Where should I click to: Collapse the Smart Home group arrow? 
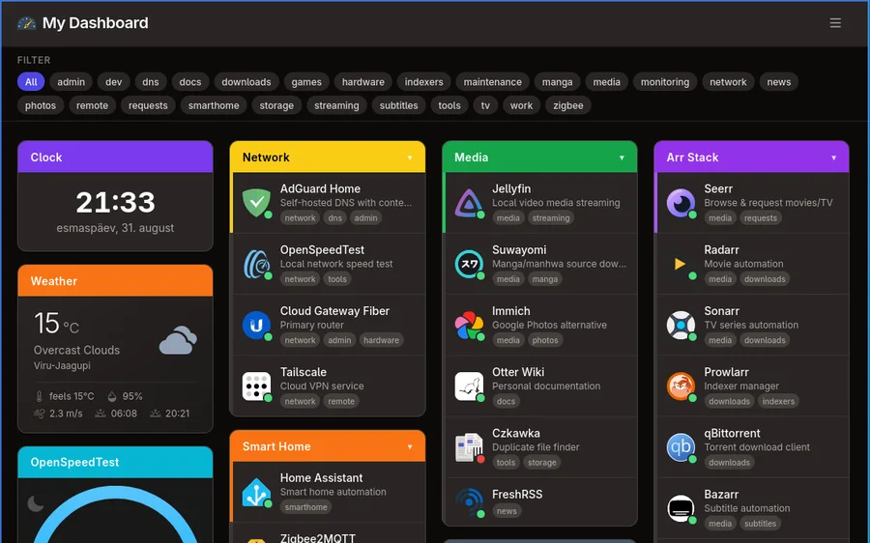coord(410,447)
